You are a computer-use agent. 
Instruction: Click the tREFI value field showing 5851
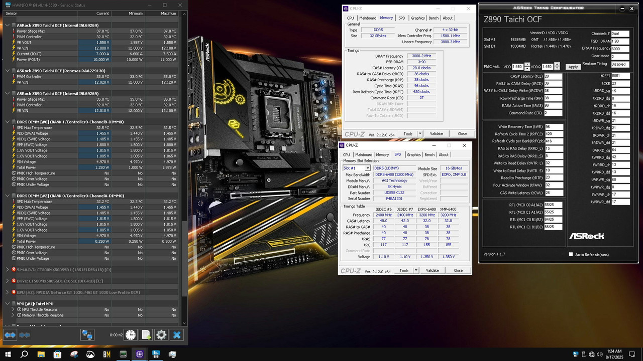pos(620,76)
